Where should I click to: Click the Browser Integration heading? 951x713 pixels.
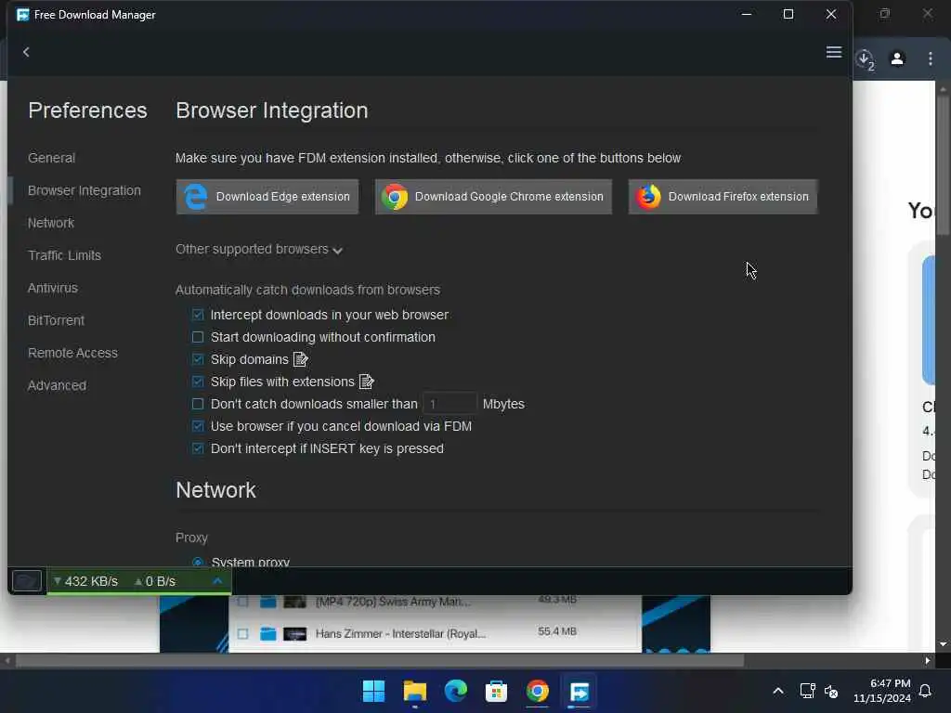point(272,110)
